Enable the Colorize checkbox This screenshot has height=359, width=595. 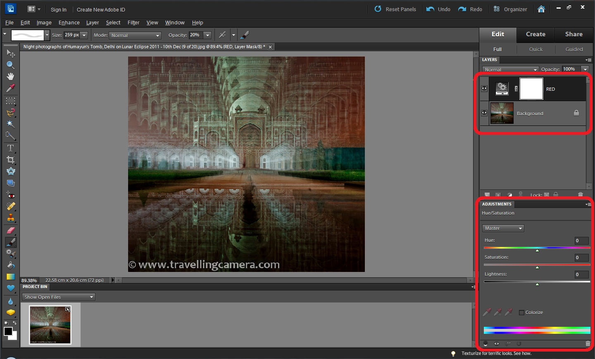point(521,312)
